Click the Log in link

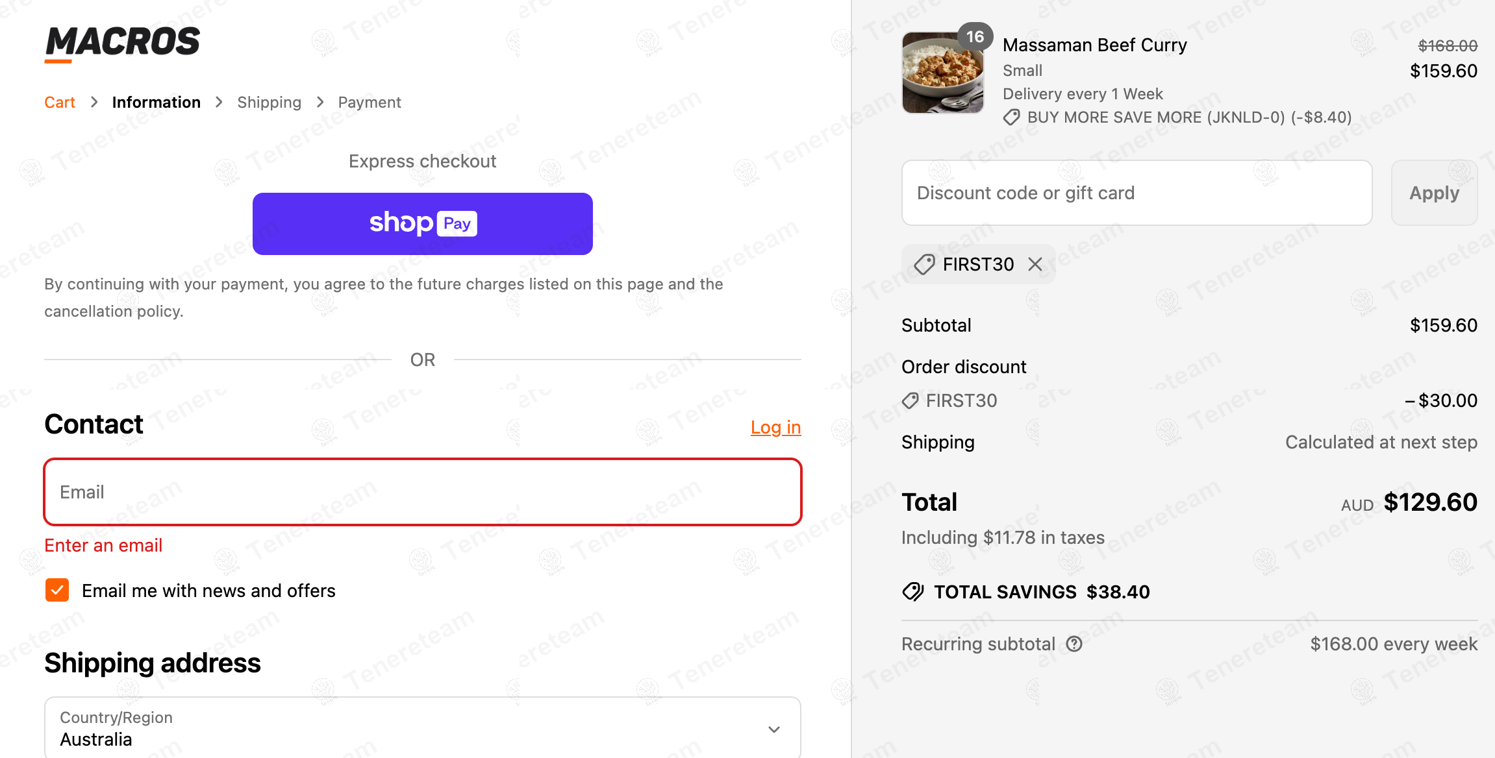point(775,427)
